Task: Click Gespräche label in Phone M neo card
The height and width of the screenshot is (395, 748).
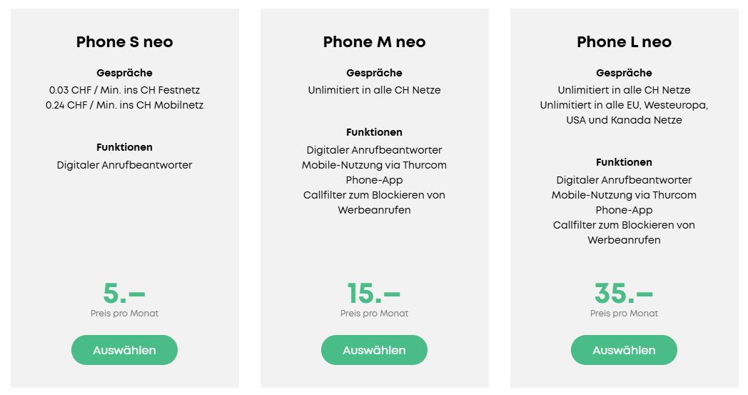Action: click(x=374, y=73)
